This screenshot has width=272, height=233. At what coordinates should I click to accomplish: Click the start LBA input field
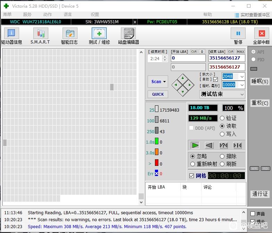point(188,58)
